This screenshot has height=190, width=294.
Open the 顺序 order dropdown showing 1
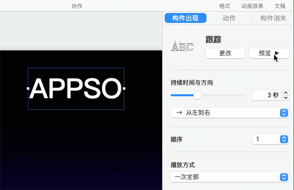pyautogui.click(x=271, y=139)
